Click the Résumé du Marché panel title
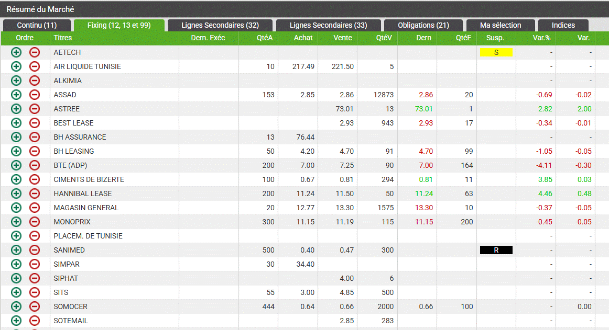609x330 pixels. point(40,9)
